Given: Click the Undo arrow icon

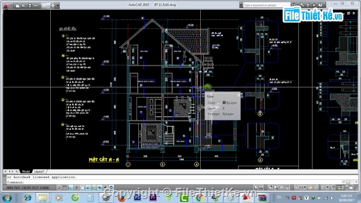Looking at the screenshot, I should click(x=36, y=6).
